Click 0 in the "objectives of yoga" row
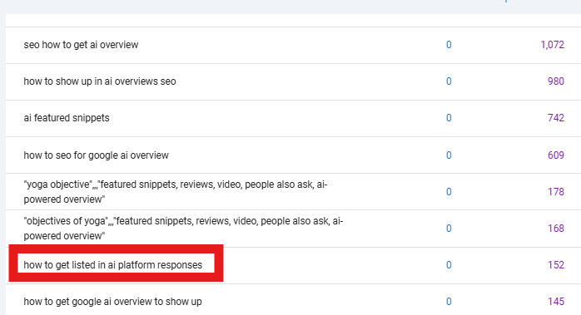 tap(449, 229)
